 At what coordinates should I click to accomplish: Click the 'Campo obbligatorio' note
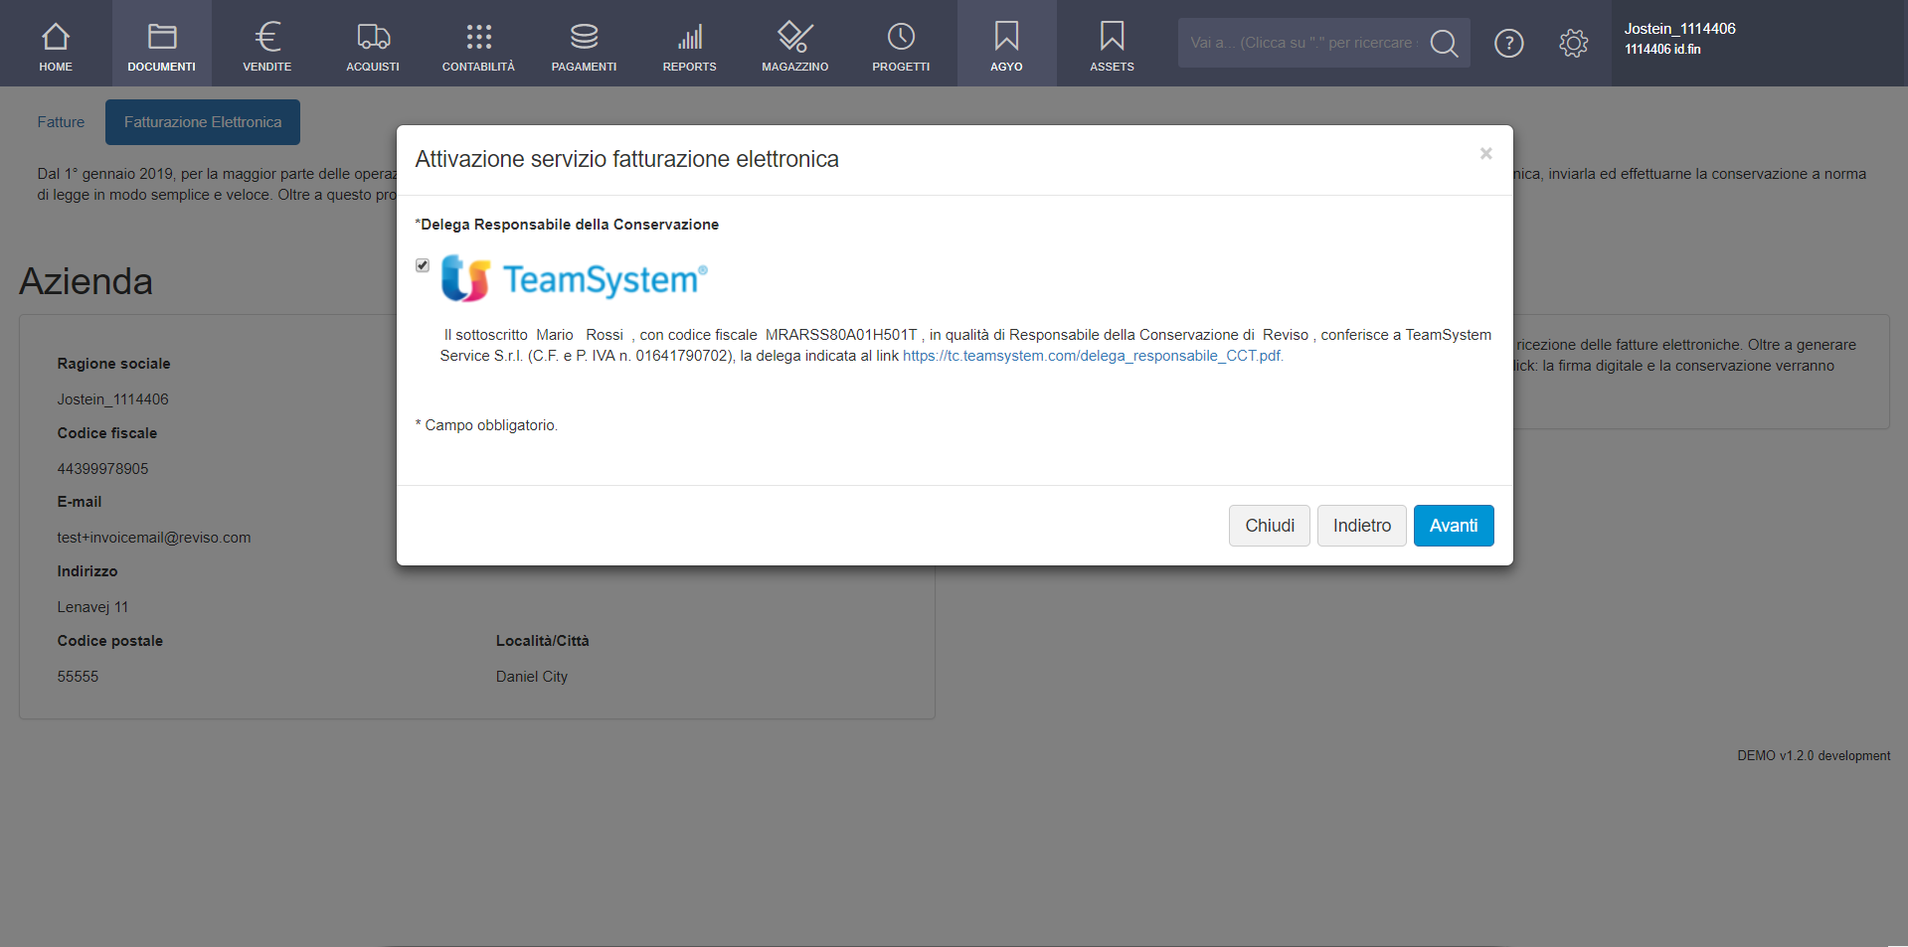coord(487,425)
